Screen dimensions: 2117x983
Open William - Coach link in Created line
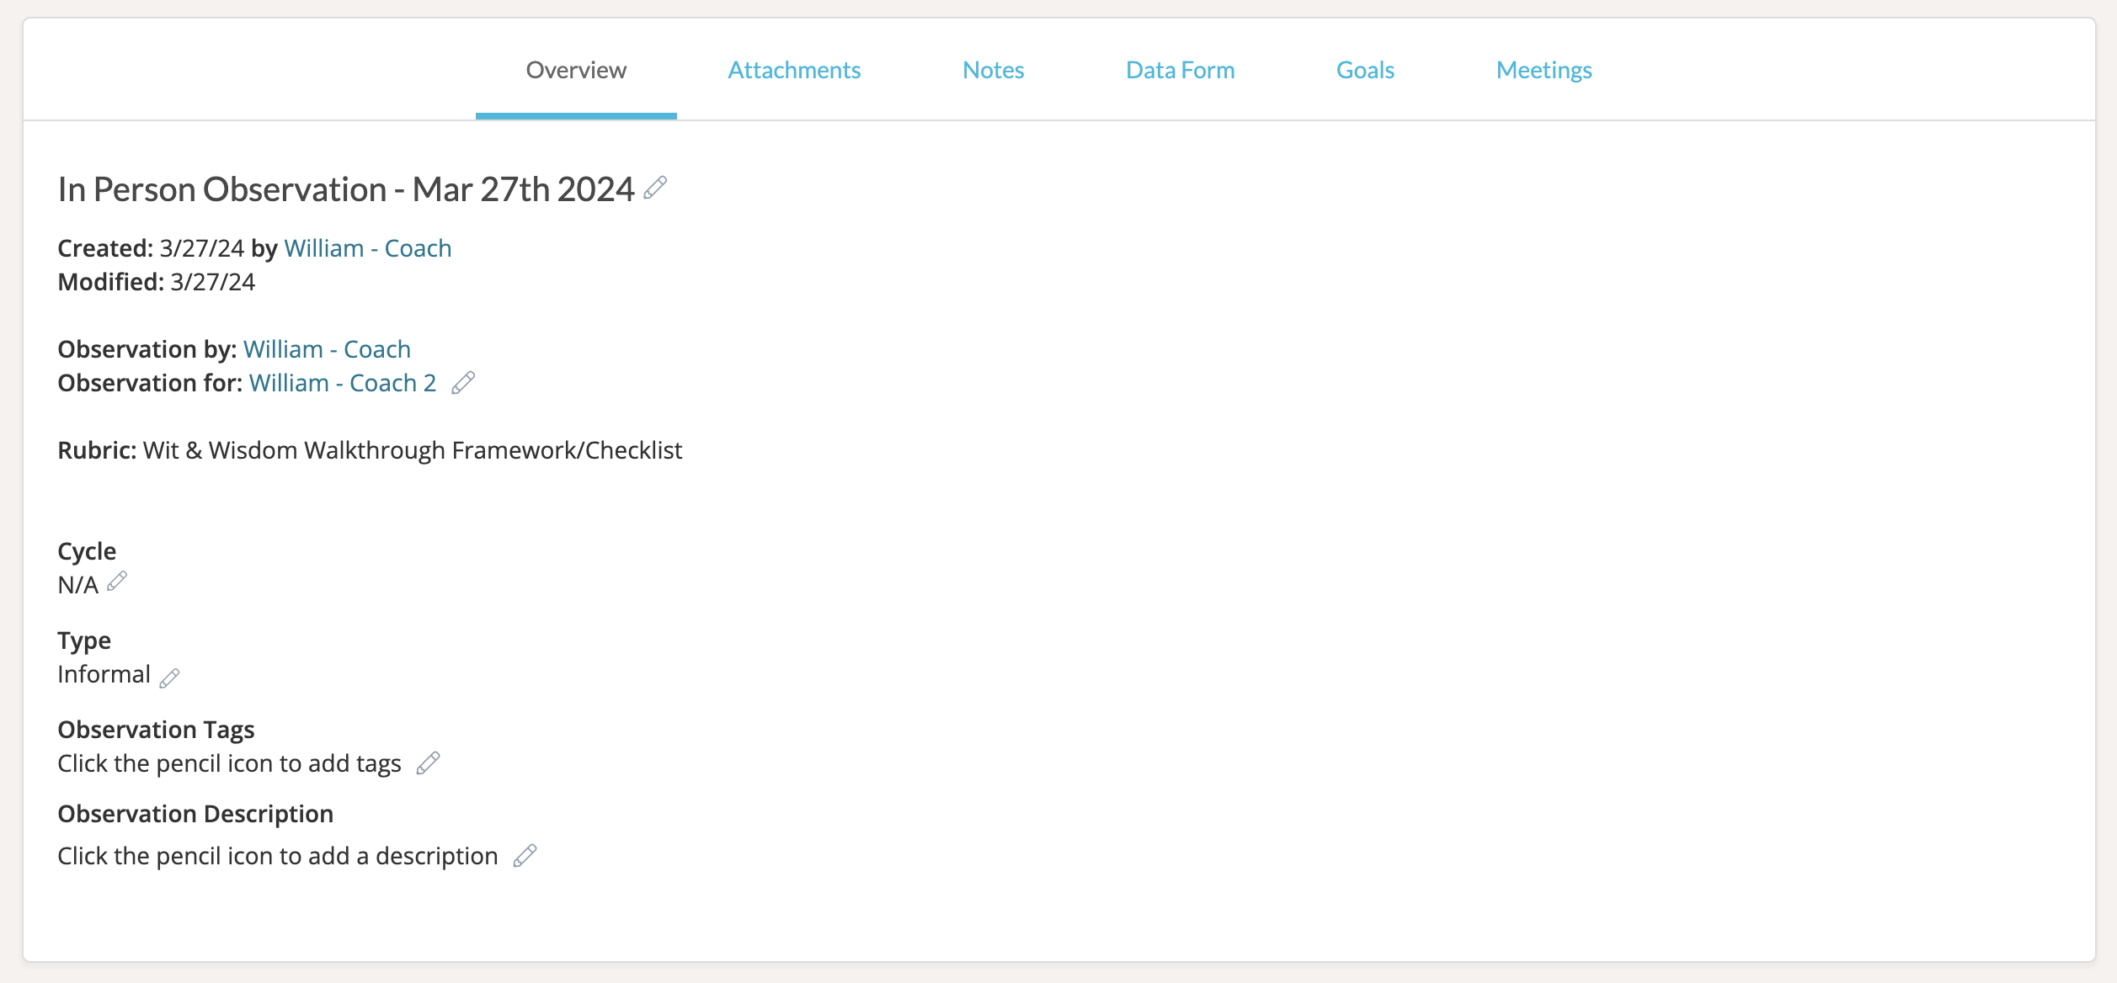(367, 248)
